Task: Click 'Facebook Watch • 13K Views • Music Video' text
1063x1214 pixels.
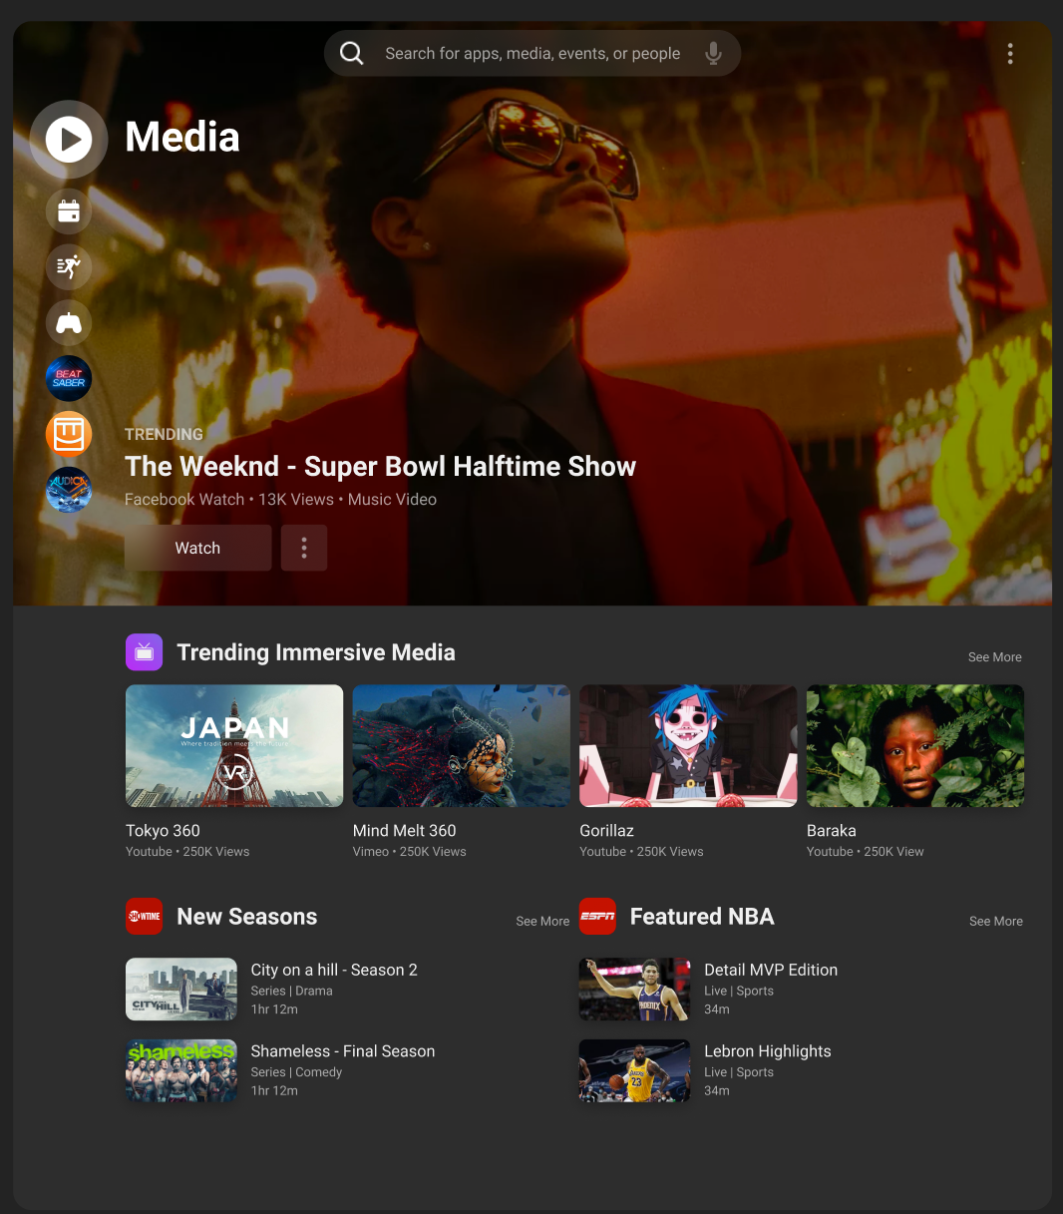Action: tap(280, 500)
